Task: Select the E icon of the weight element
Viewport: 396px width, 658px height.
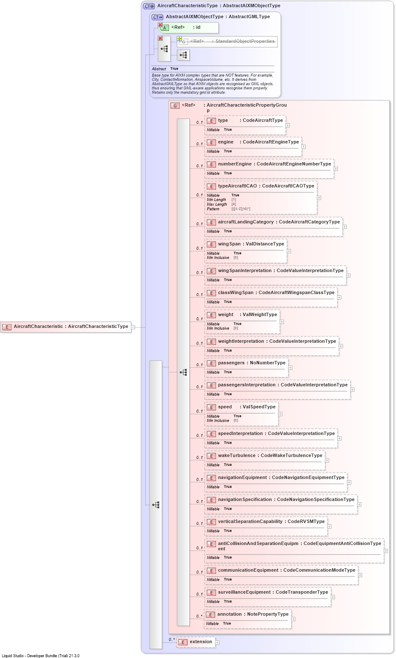Action: tap(211, 315)
